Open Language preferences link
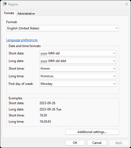The height and width of the screenshot is (148, 131). (x=22, y=40)
